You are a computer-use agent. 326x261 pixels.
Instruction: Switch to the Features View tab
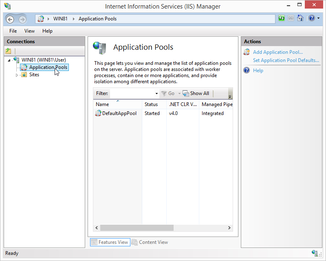(x=110, y=242)
